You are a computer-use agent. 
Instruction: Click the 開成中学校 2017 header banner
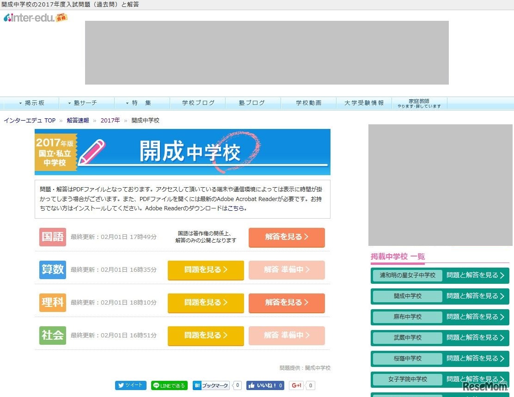183,152
